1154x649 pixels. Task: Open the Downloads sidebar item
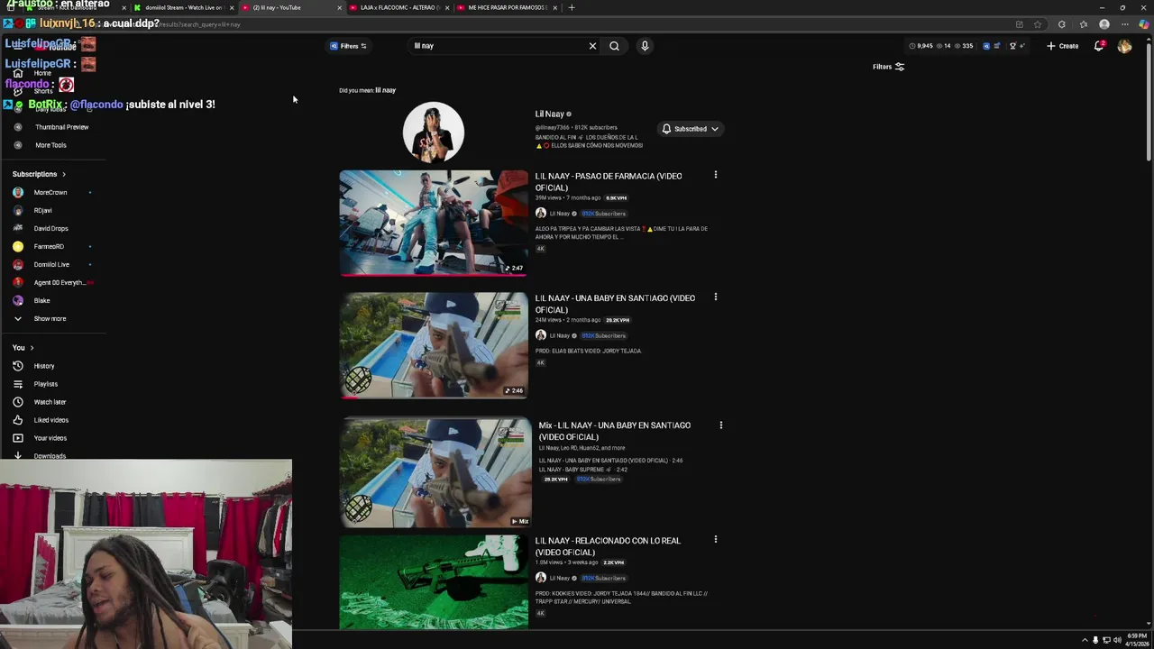50,456
